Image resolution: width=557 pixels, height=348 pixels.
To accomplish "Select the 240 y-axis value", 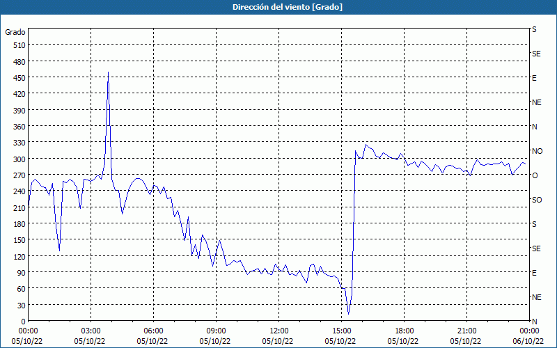I will [x=20, y=191].
